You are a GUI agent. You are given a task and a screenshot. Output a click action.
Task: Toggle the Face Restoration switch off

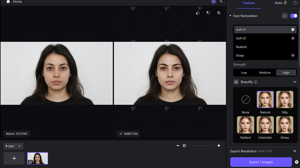click(294, 16)
